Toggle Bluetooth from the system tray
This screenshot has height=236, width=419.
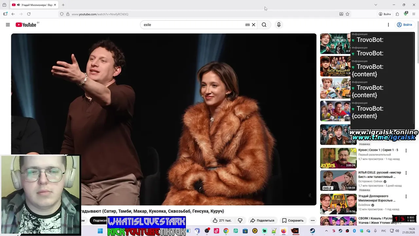click(x=354, y=231)
